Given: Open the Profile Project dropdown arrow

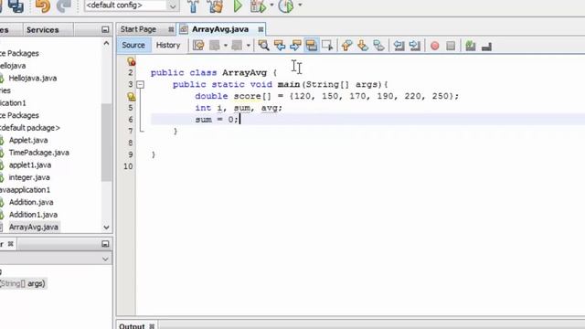Looking at the screenshot, I should tap(300, 5).
